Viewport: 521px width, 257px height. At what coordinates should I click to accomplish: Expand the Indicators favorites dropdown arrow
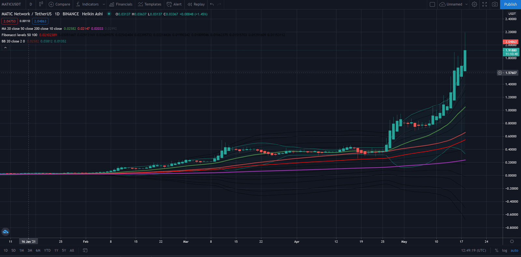point(104,4)
